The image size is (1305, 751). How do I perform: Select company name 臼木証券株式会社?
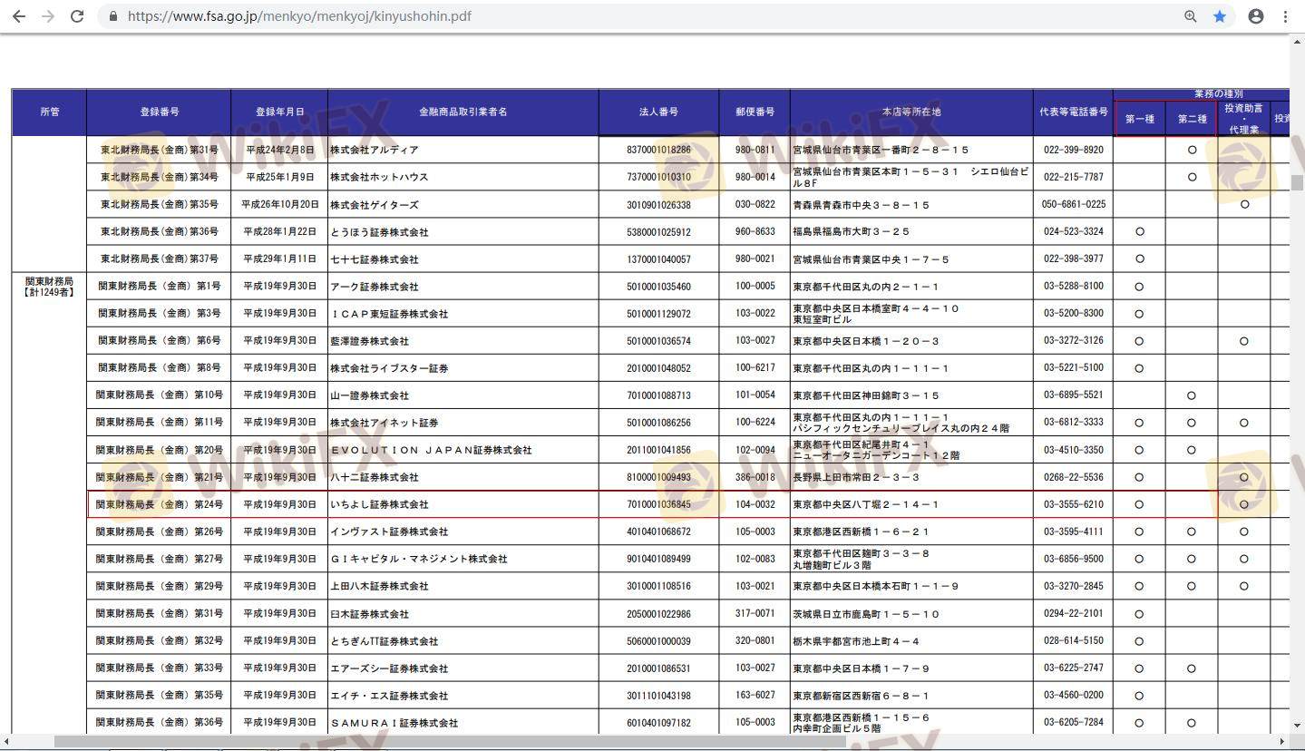click(x=369, y=614)
